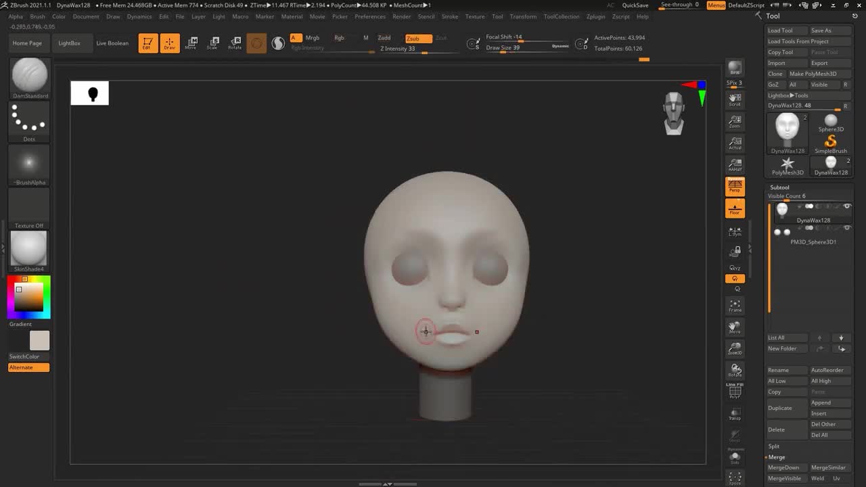Image resolution: width=866 pixels, height=487 pixels.
Task: Select the PolyMesh3D star tool
Action: click(x=788, y=166)
